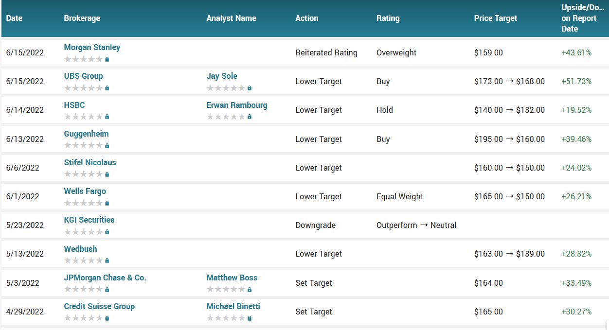Open Wedbush brokerage link

(80, 249)
